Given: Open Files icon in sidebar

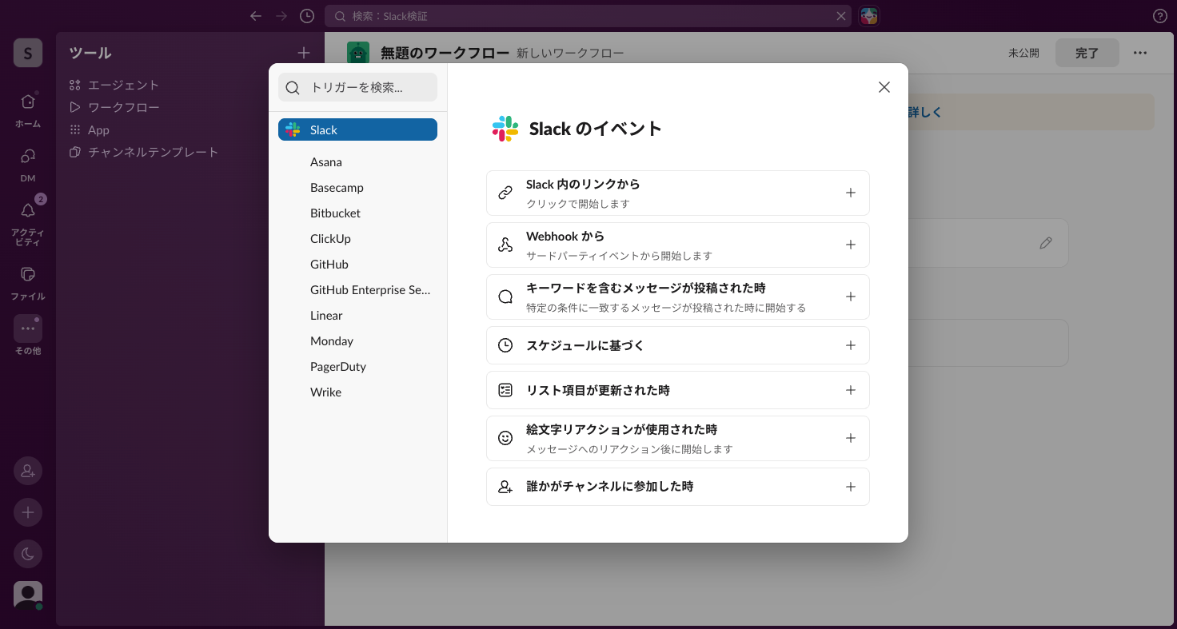Looking at the screenshot, I should [28, 274].
